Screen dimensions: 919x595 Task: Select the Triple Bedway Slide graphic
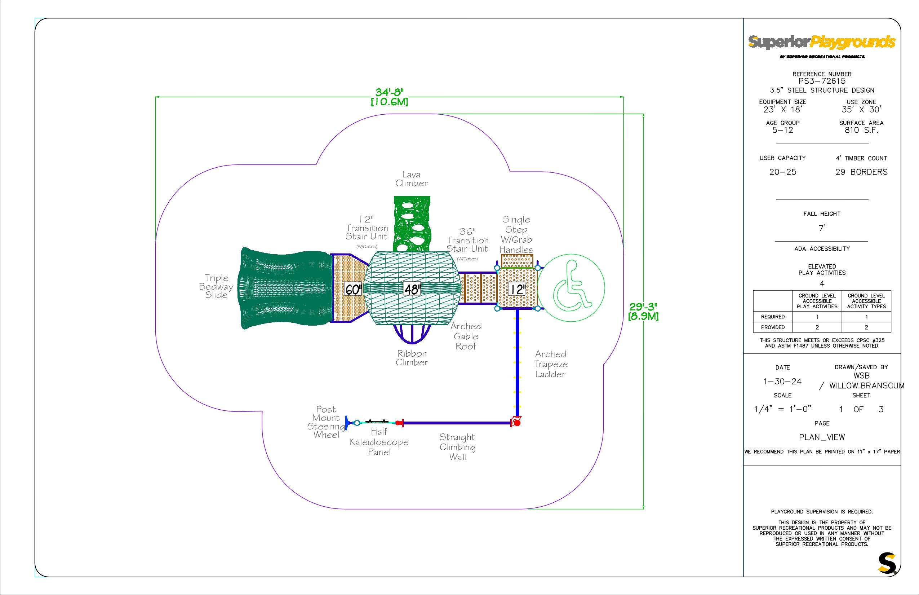tap(285, 288)
